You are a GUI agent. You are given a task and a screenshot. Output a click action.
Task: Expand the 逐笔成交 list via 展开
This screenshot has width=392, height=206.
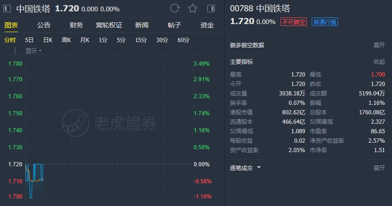[379, 168]
